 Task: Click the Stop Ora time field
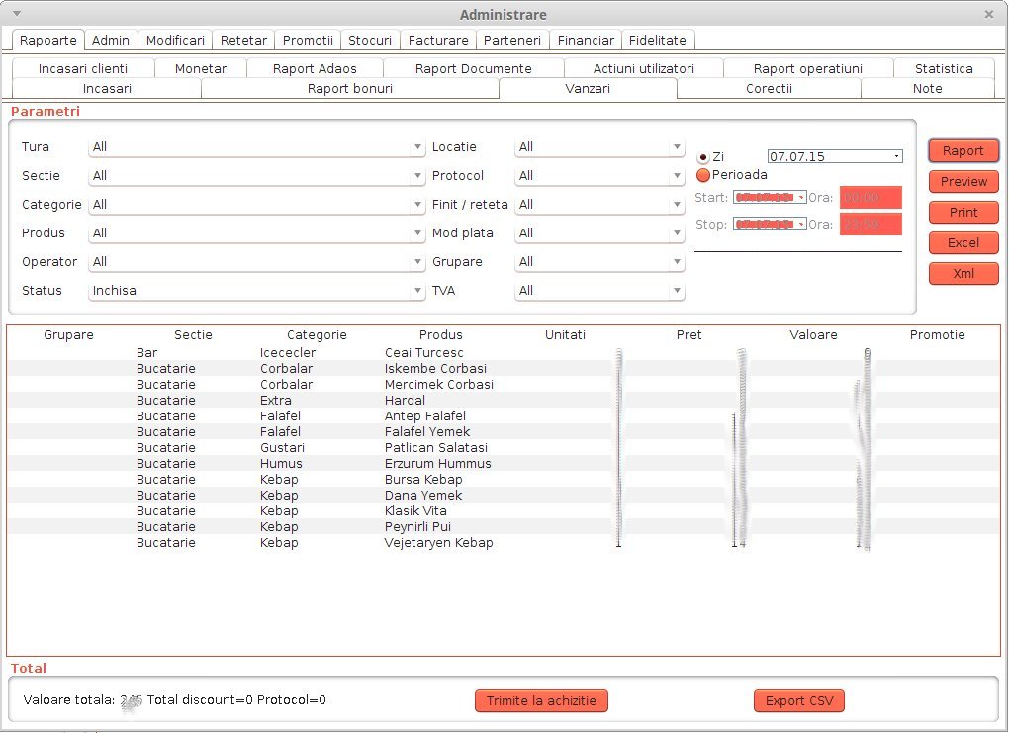(871, 224)
